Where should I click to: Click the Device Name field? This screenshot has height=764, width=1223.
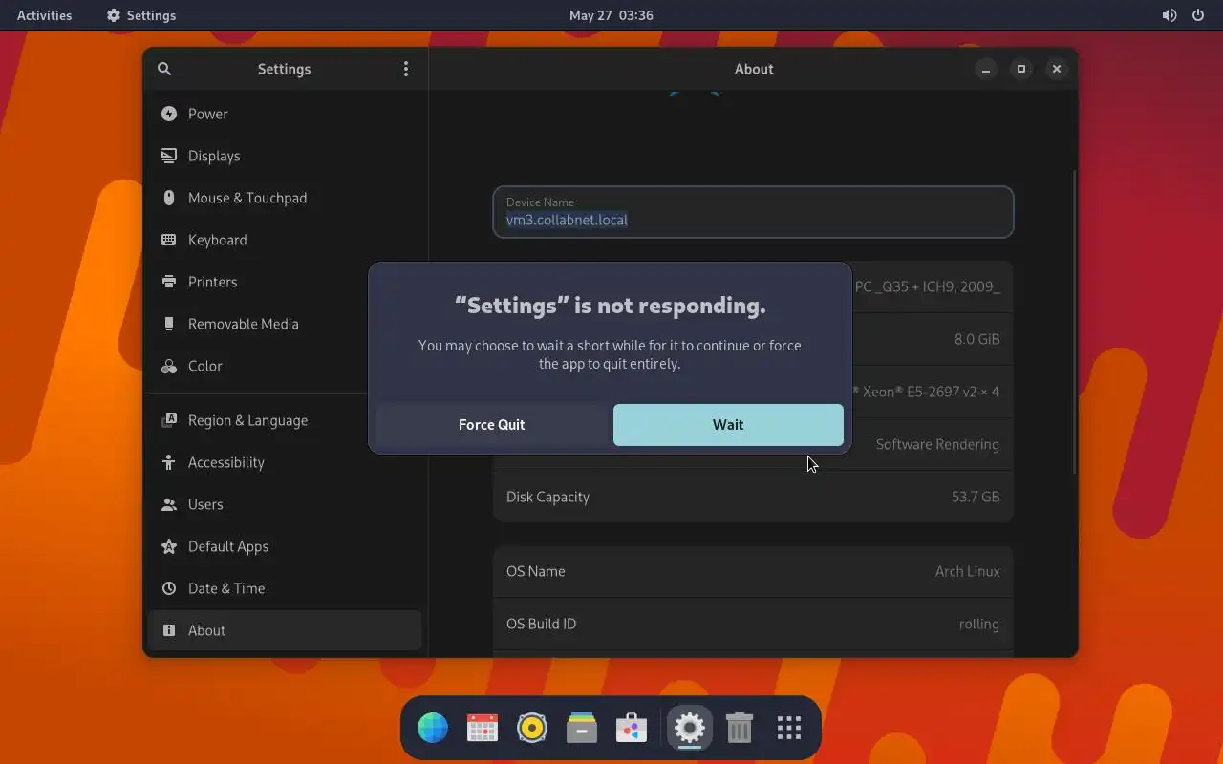(753, 212)
